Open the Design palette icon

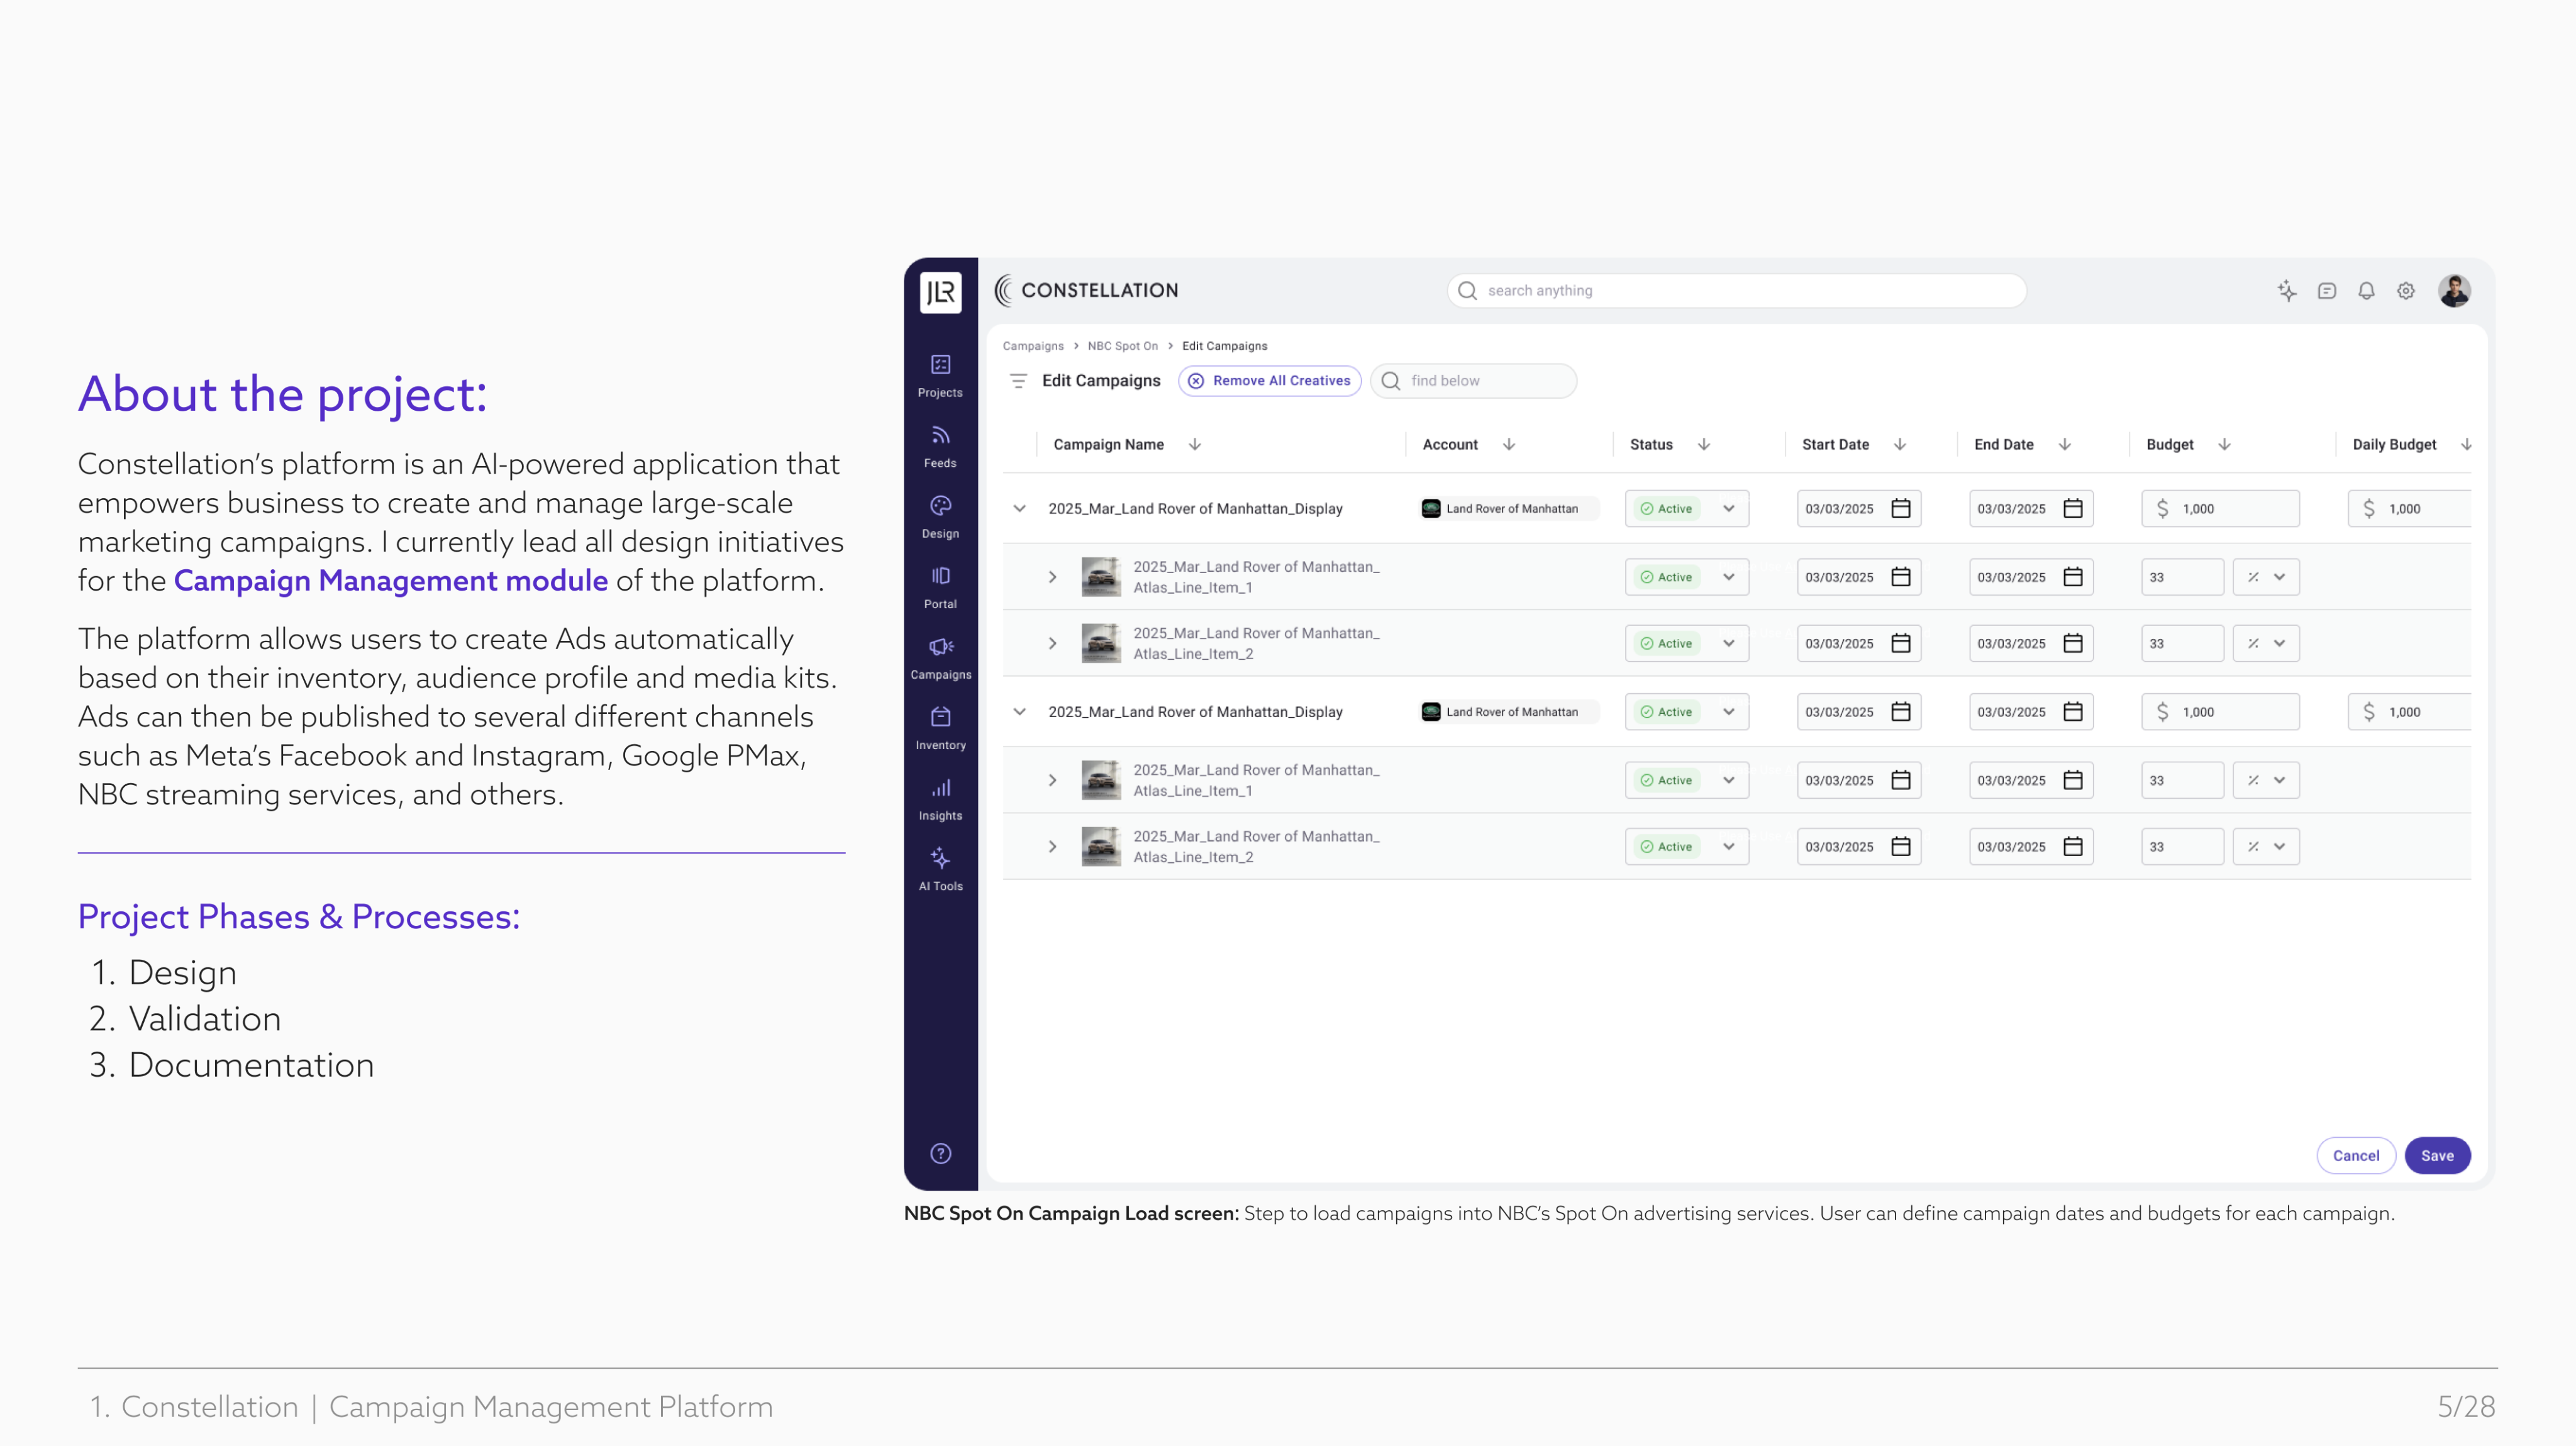[x=940, y=506]
